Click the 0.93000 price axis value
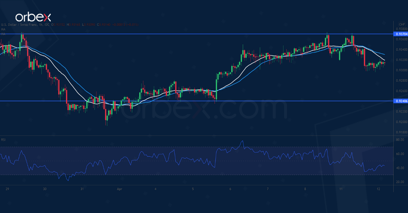This screenshot has height=213, width=408. click(x=401, y=70)
